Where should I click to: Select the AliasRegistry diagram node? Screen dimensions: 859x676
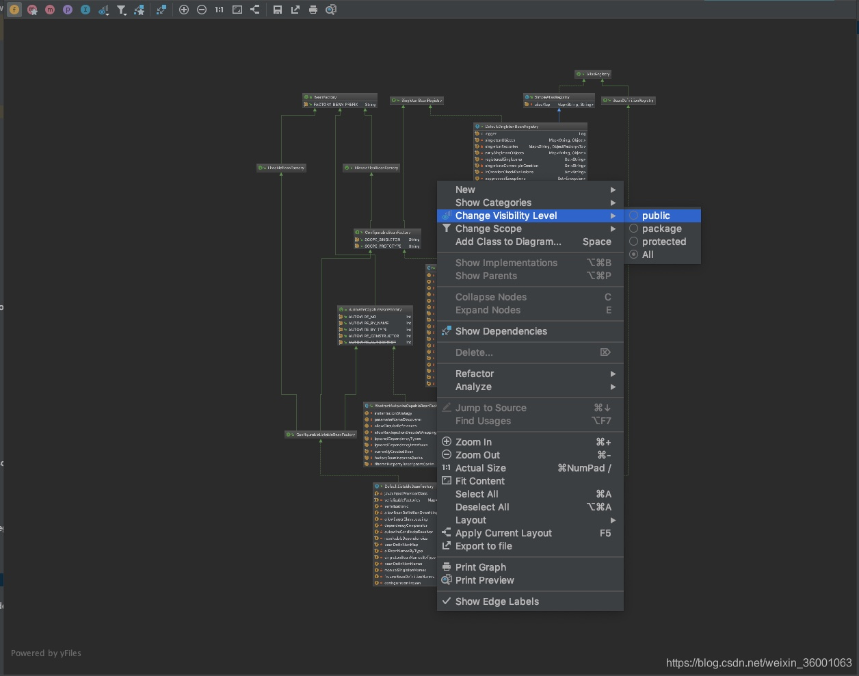pyautogui.click(x=593, y=74)
